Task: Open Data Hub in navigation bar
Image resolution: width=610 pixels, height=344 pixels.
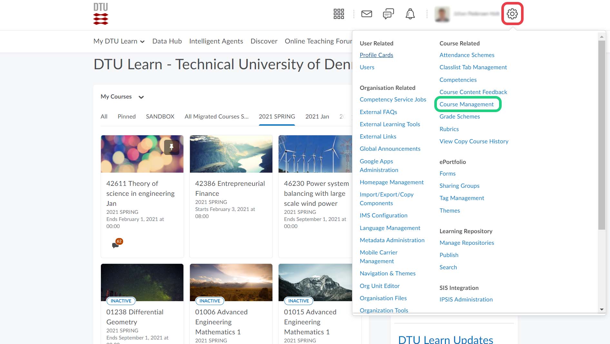Action: (167, 41)
